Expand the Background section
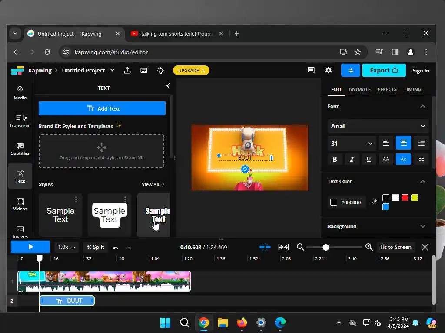This screenshot has height=333, width=445. [x=422, y=226]
